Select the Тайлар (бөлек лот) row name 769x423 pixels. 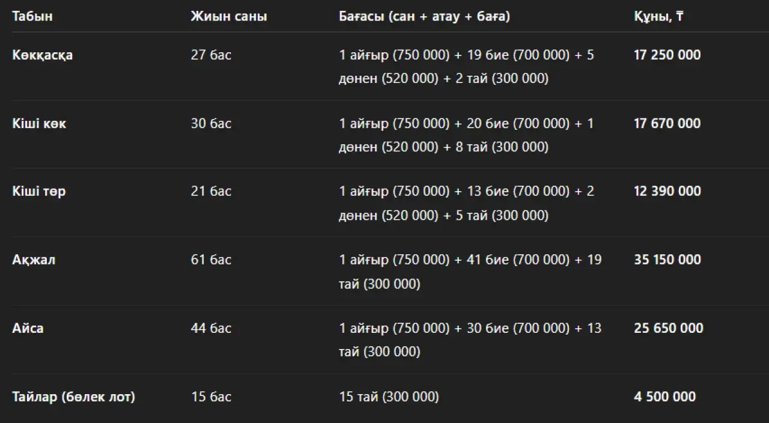pyautogui.click(x=73, y=397)
